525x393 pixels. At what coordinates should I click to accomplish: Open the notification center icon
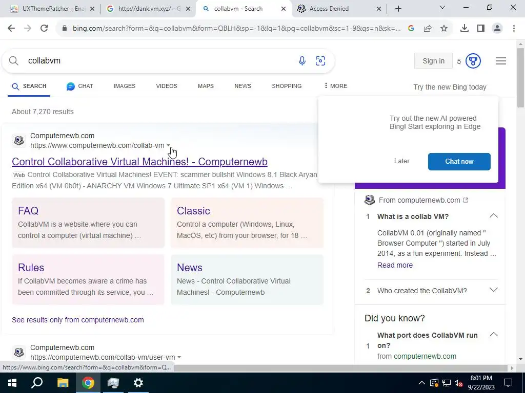click(508, 383)
